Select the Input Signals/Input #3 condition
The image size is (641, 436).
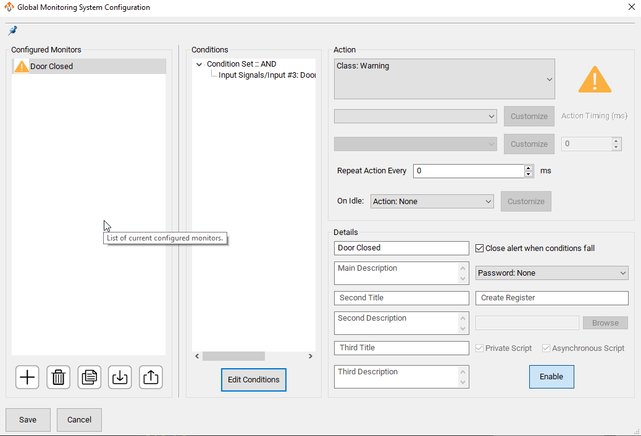click(267, 75)
